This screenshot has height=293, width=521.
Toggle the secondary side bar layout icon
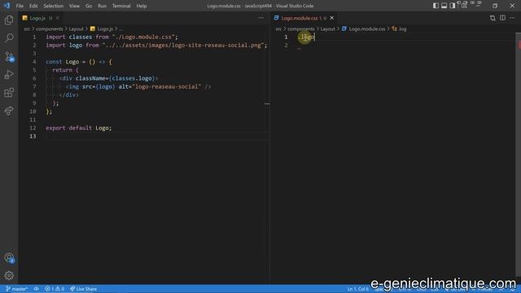pos(453,6)
